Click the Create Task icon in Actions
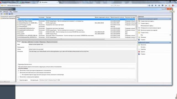This screenshot has width=177, height=99. 139,23
